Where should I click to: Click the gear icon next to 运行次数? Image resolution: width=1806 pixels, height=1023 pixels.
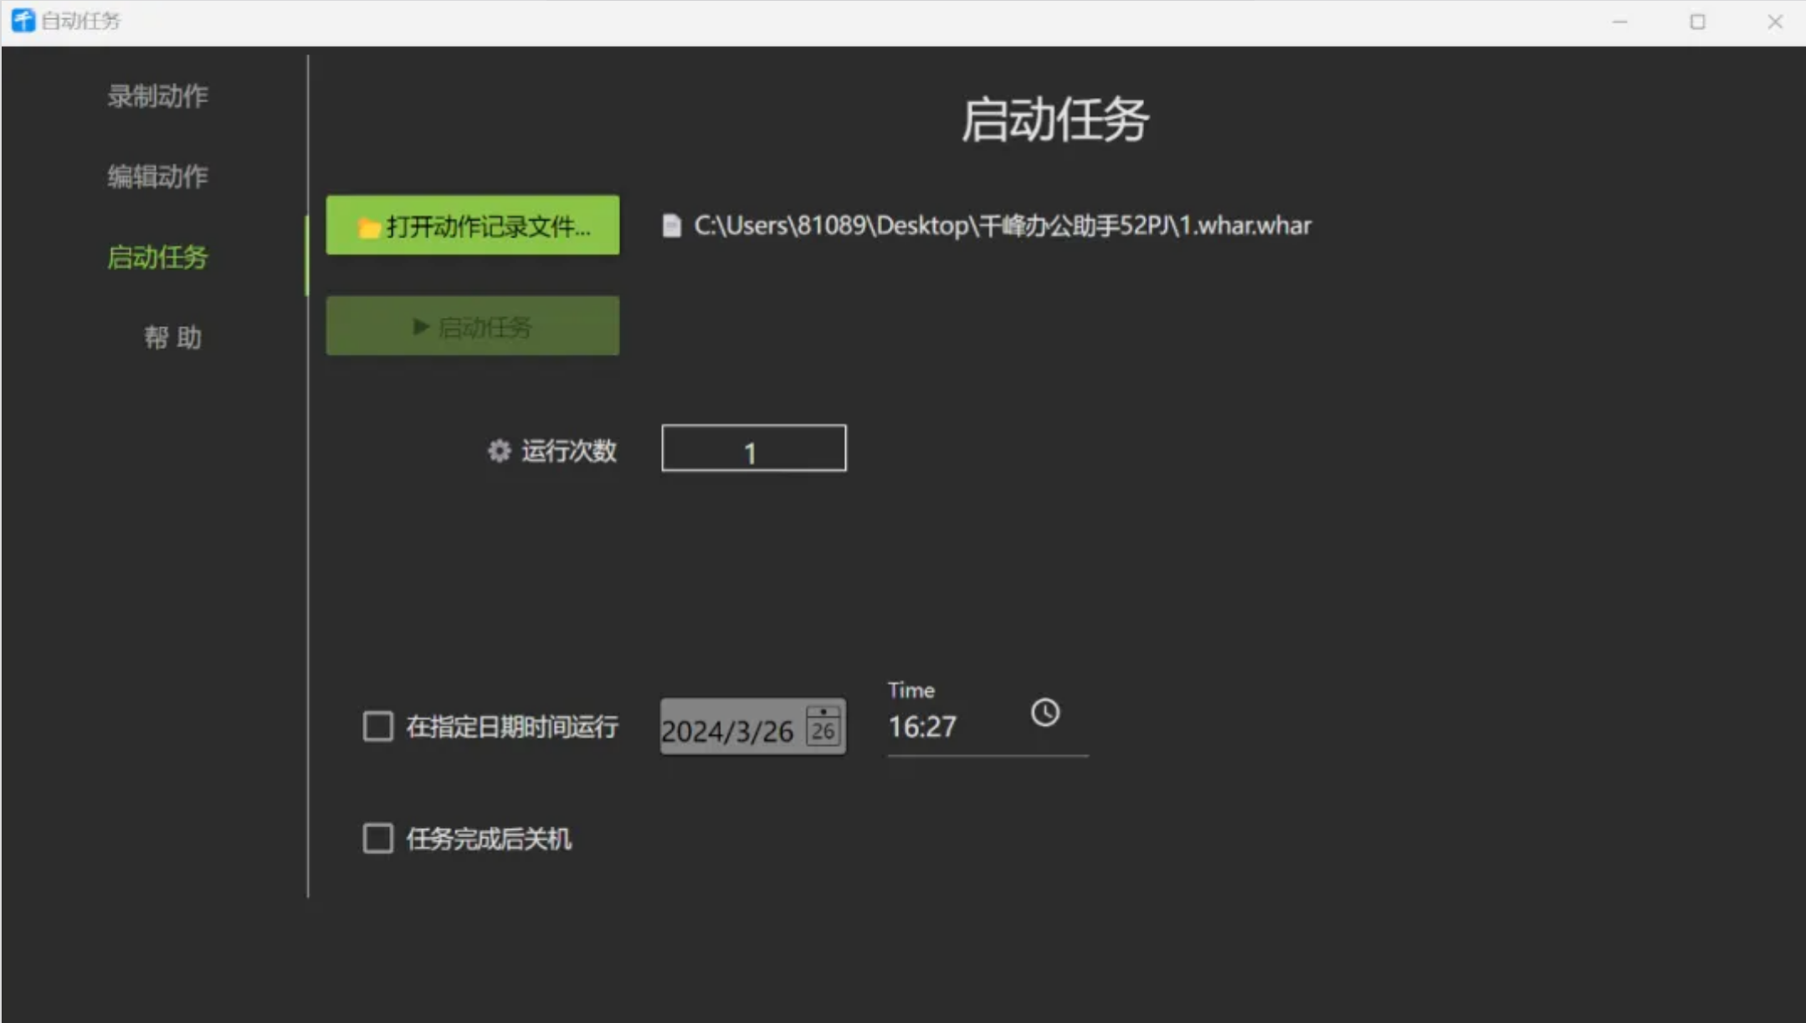click(499, 451)
